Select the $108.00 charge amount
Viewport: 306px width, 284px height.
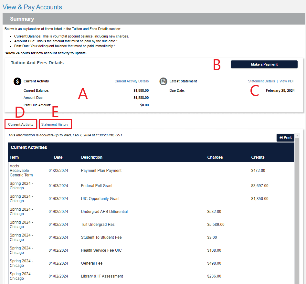coord(214,250)
